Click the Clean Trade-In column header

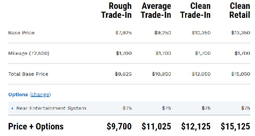pos(195,10)
